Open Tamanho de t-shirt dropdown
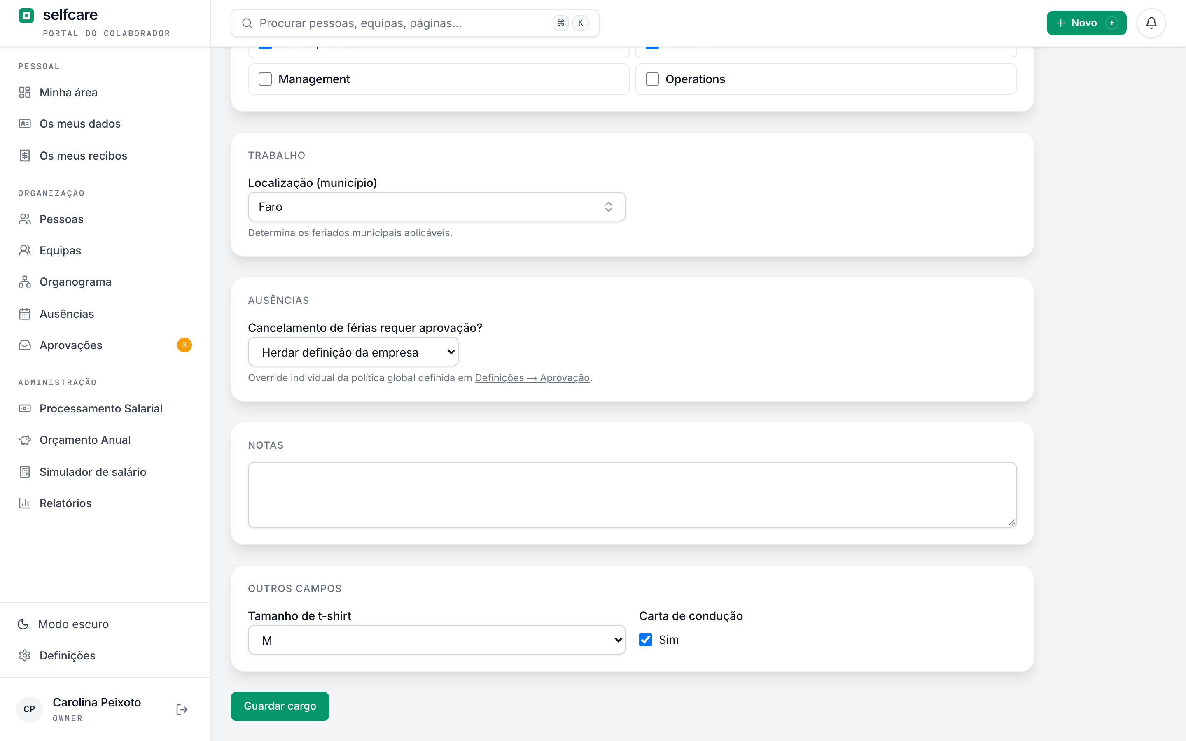Image resolution: width=1186 pixels, height=741 pixels. (x=437, y=640)
